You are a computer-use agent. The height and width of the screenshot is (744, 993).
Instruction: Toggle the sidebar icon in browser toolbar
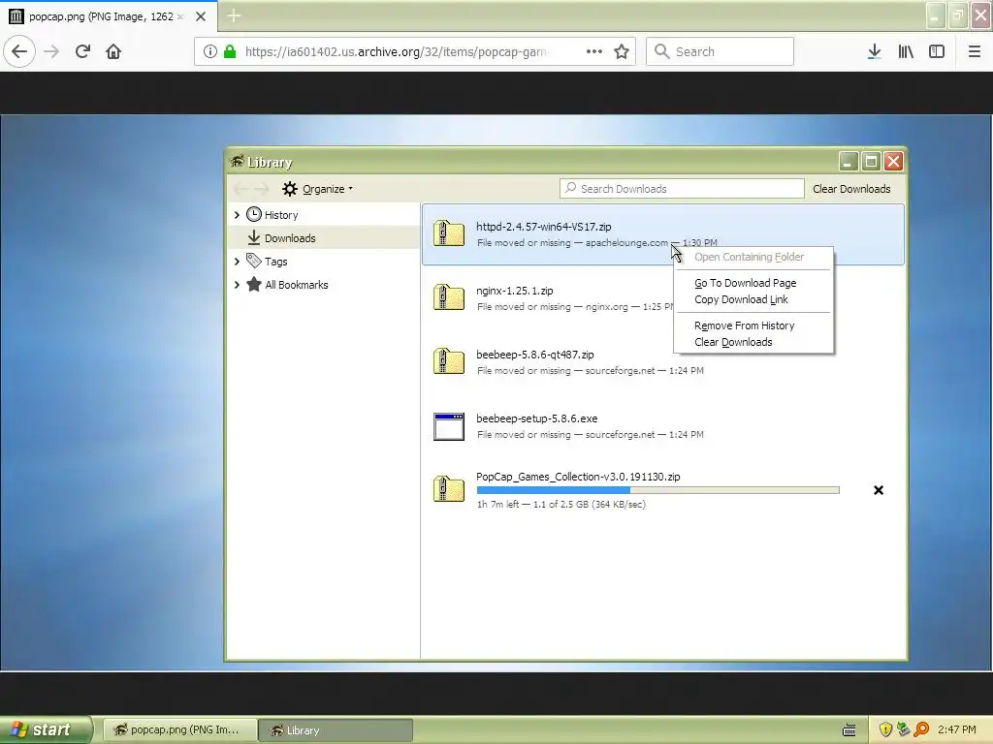click(x=937, y=51)
